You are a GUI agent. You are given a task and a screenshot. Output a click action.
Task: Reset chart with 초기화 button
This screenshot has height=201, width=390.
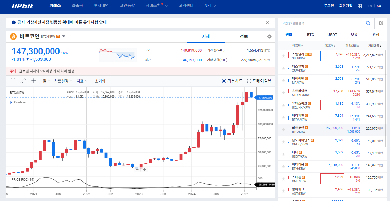(x=100, y=81)
